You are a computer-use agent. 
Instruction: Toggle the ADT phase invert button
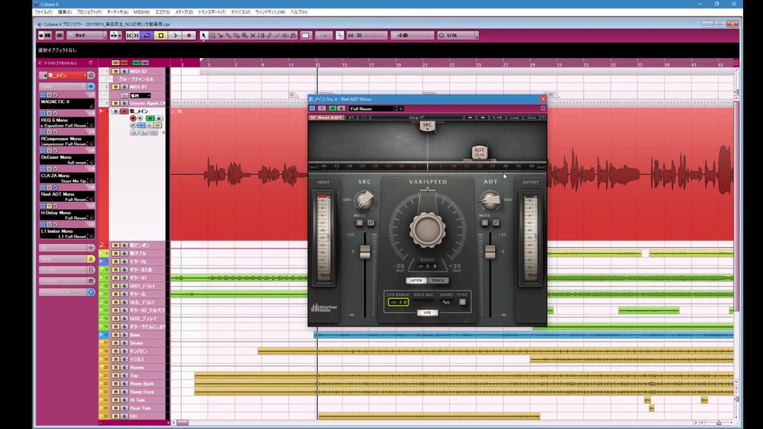click(x=496, y=222)
